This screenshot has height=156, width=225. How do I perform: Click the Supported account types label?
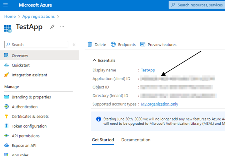[114, 104]
